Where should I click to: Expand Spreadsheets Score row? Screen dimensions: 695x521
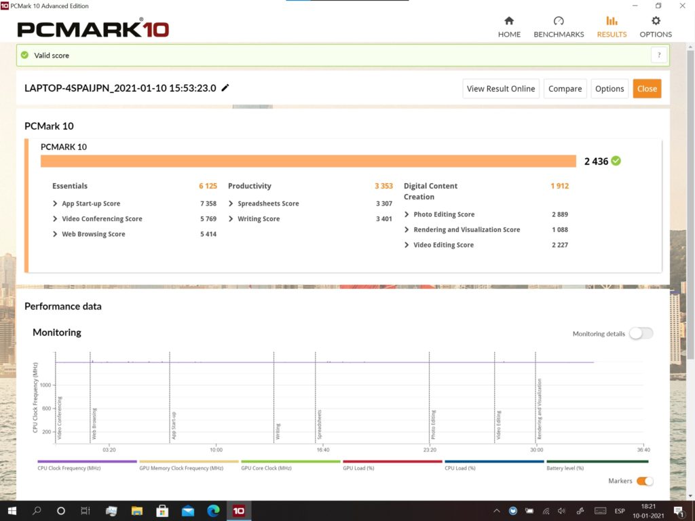click(x=231, y=204)
